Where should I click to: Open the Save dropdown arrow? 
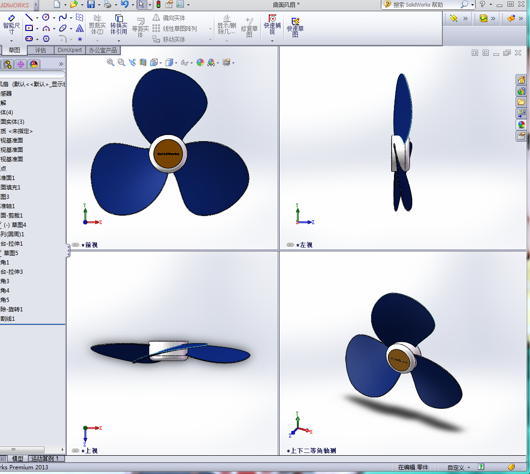pyautogui.click(x=99, y=5)
